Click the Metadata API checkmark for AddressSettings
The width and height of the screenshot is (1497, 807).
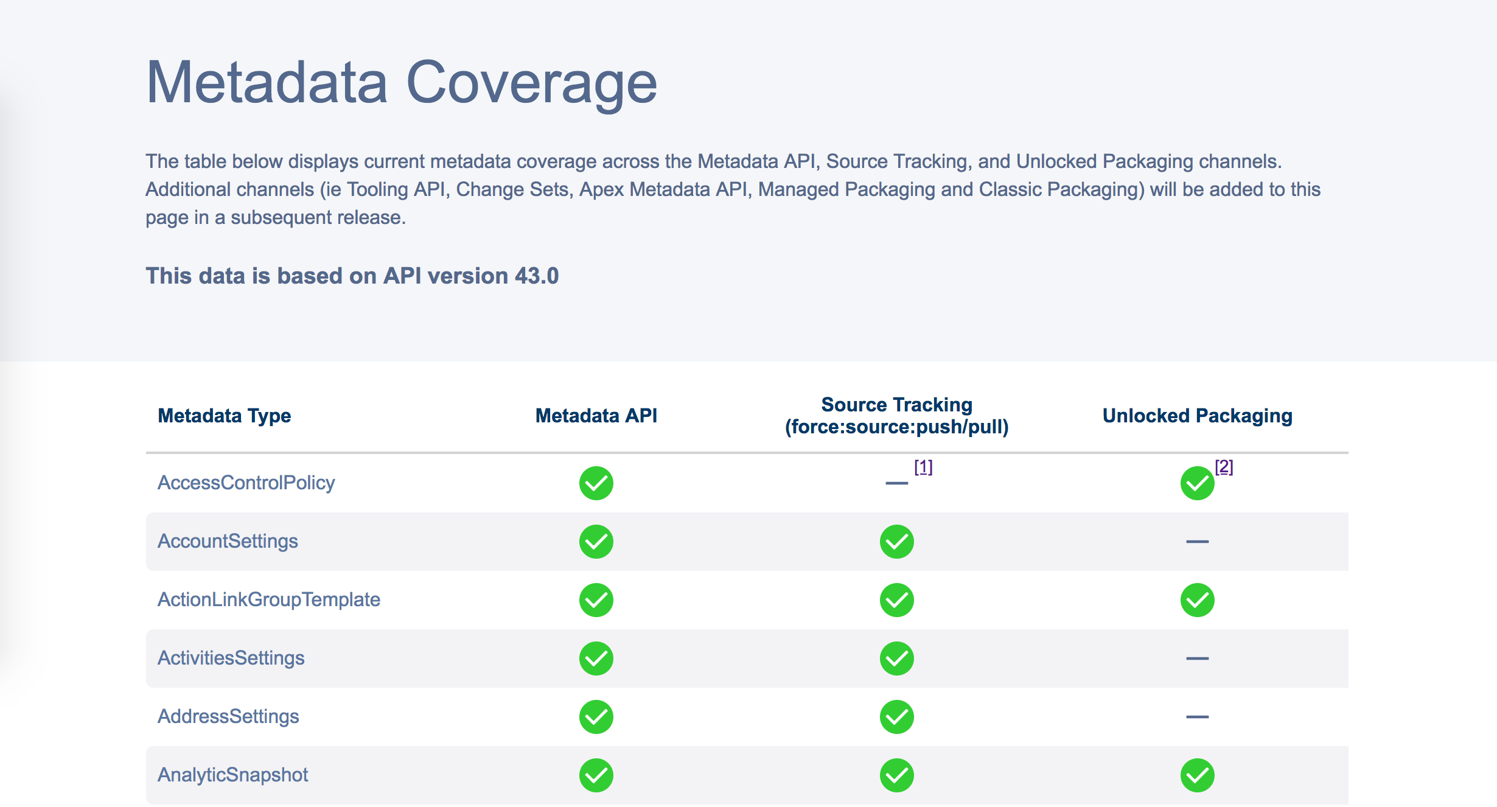click(595, 716)
